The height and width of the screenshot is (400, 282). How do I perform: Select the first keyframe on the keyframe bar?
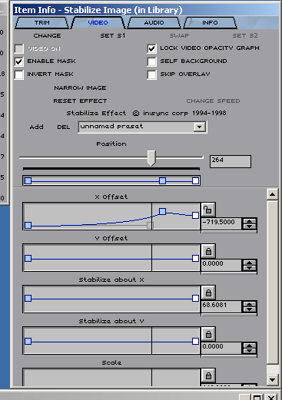pyautogui.click(x=28, y=181)
